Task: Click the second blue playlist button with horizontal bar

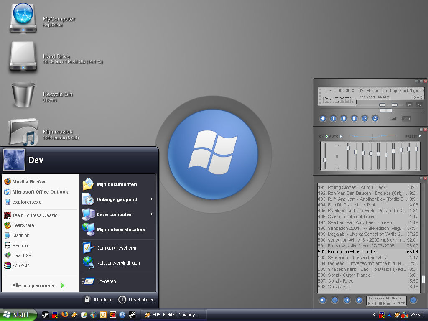Action: click(335, 300)
